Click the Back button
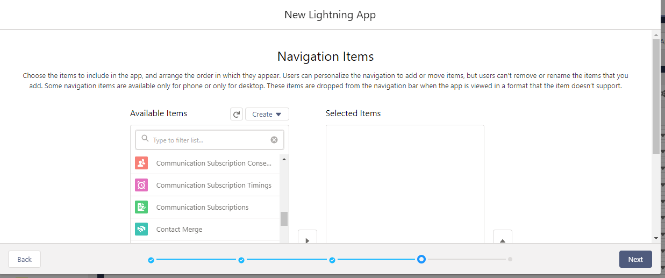This screenshot has width=665, height=278. [x=25, y=259]
